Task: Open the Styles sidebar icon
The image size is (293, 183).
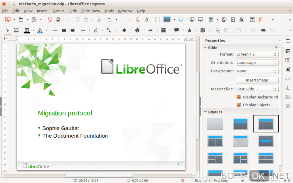Action: pos(288,88)
